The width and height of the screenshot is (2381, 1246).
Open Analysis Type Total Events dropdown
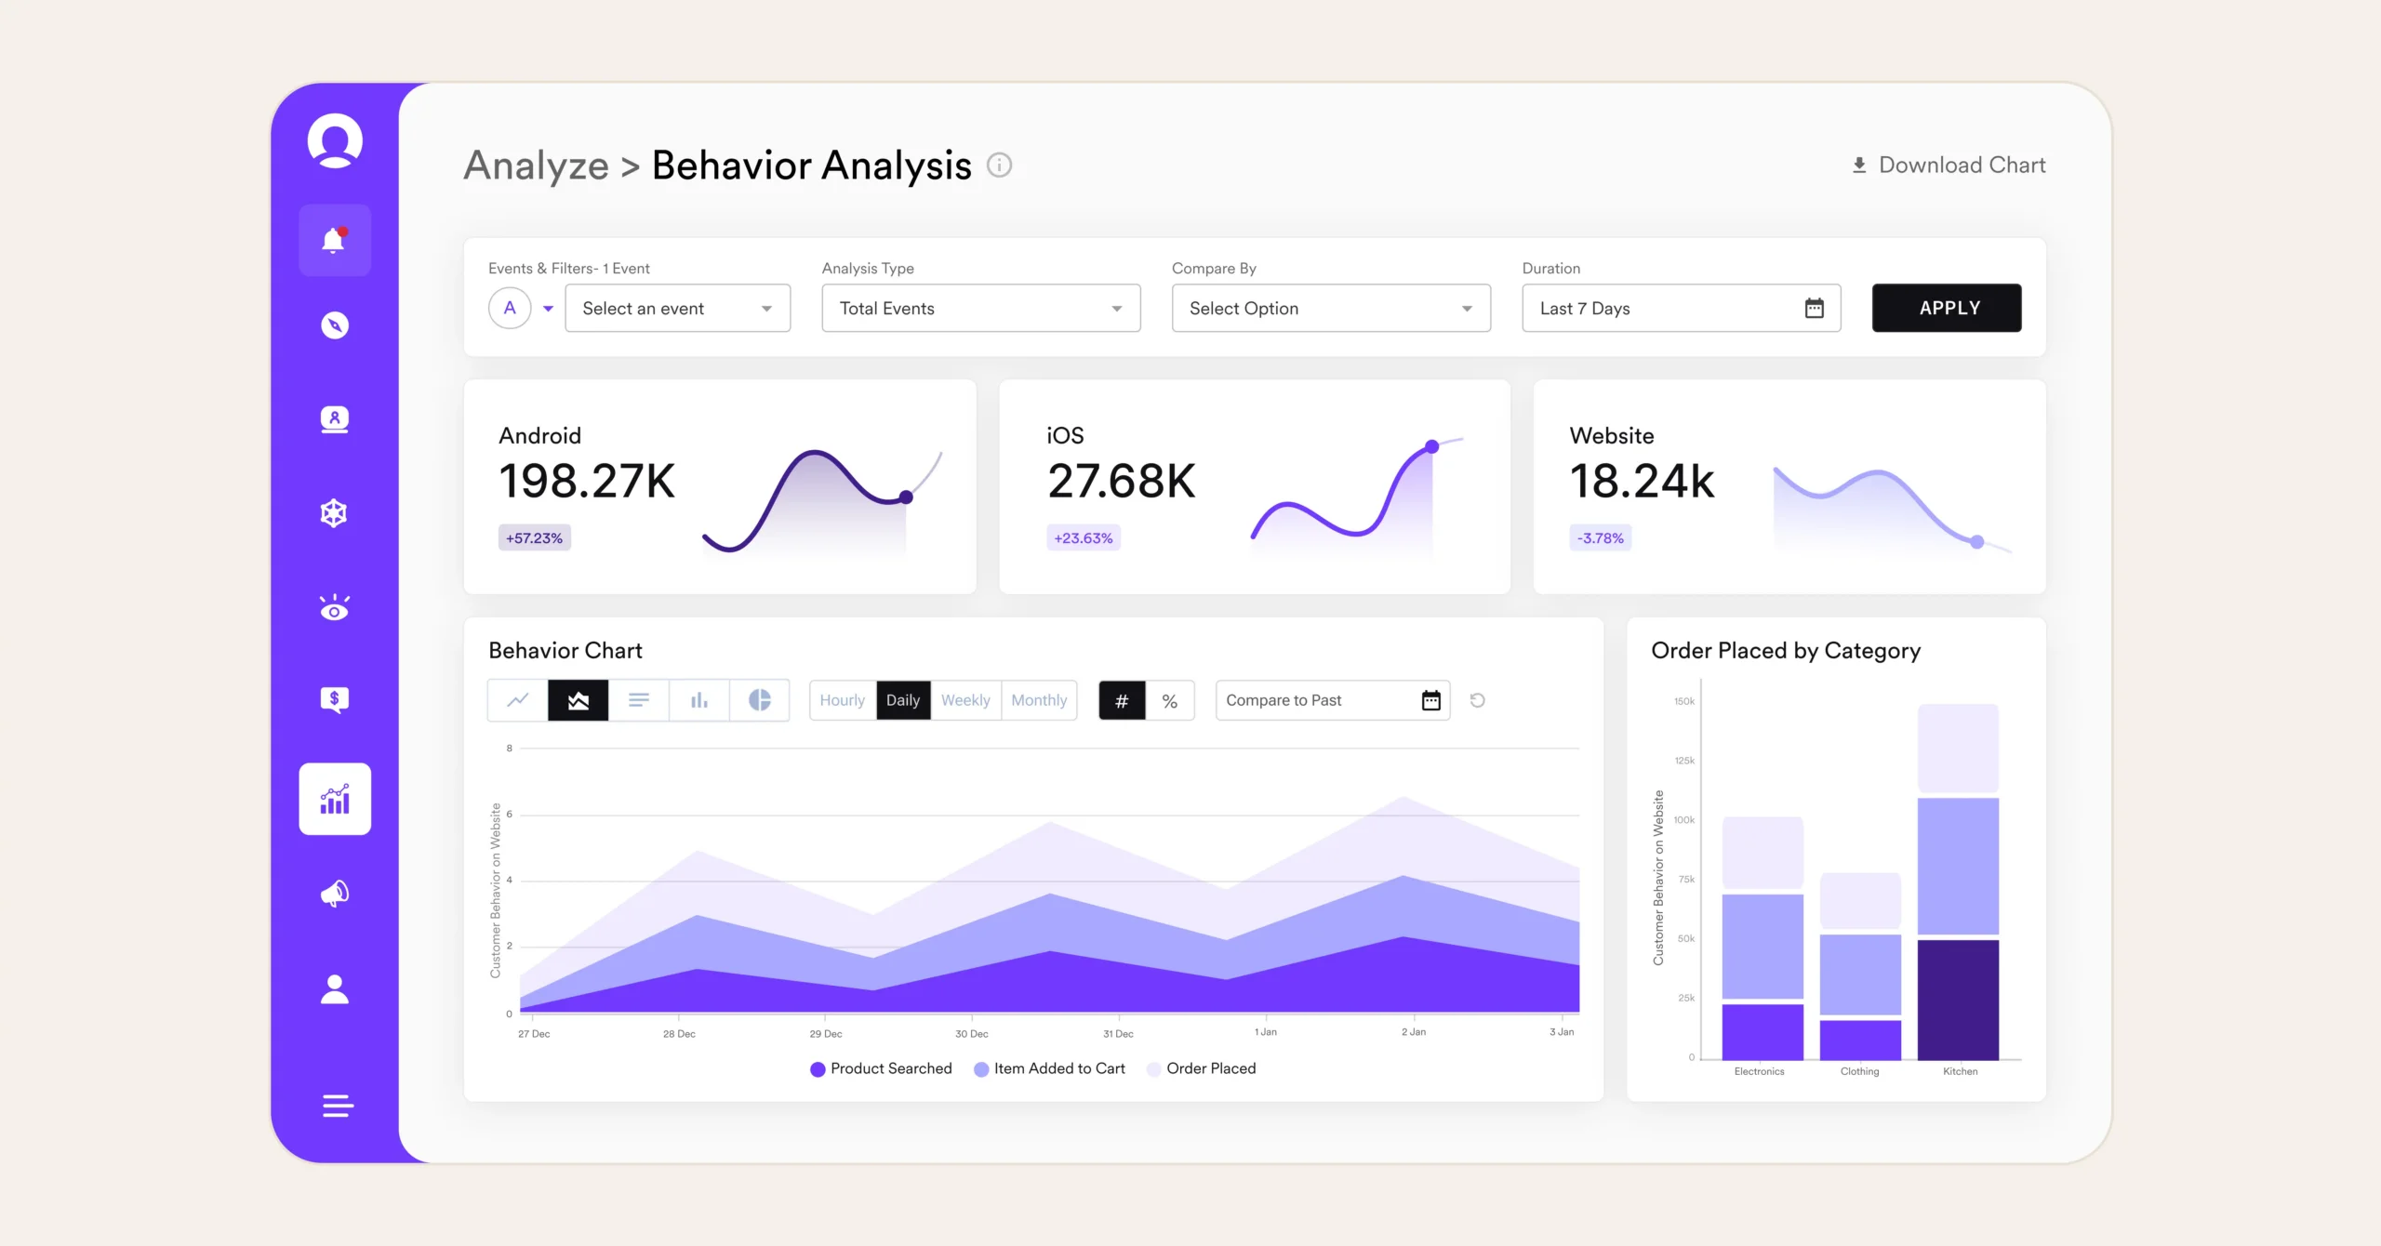[x=980, y=308]
